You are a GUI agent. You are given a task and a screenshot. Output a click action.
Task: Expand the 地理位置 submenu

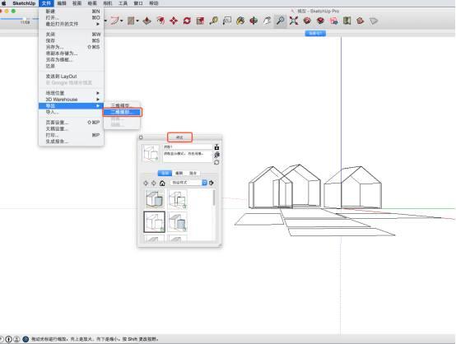click(72, 93)
